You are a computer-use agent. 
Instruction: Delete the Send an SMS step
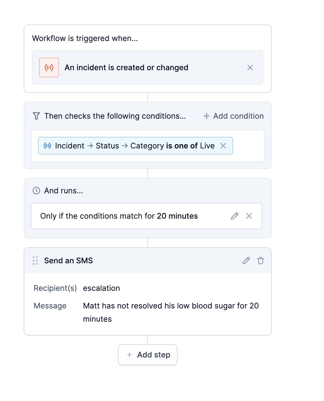point(261,261)
